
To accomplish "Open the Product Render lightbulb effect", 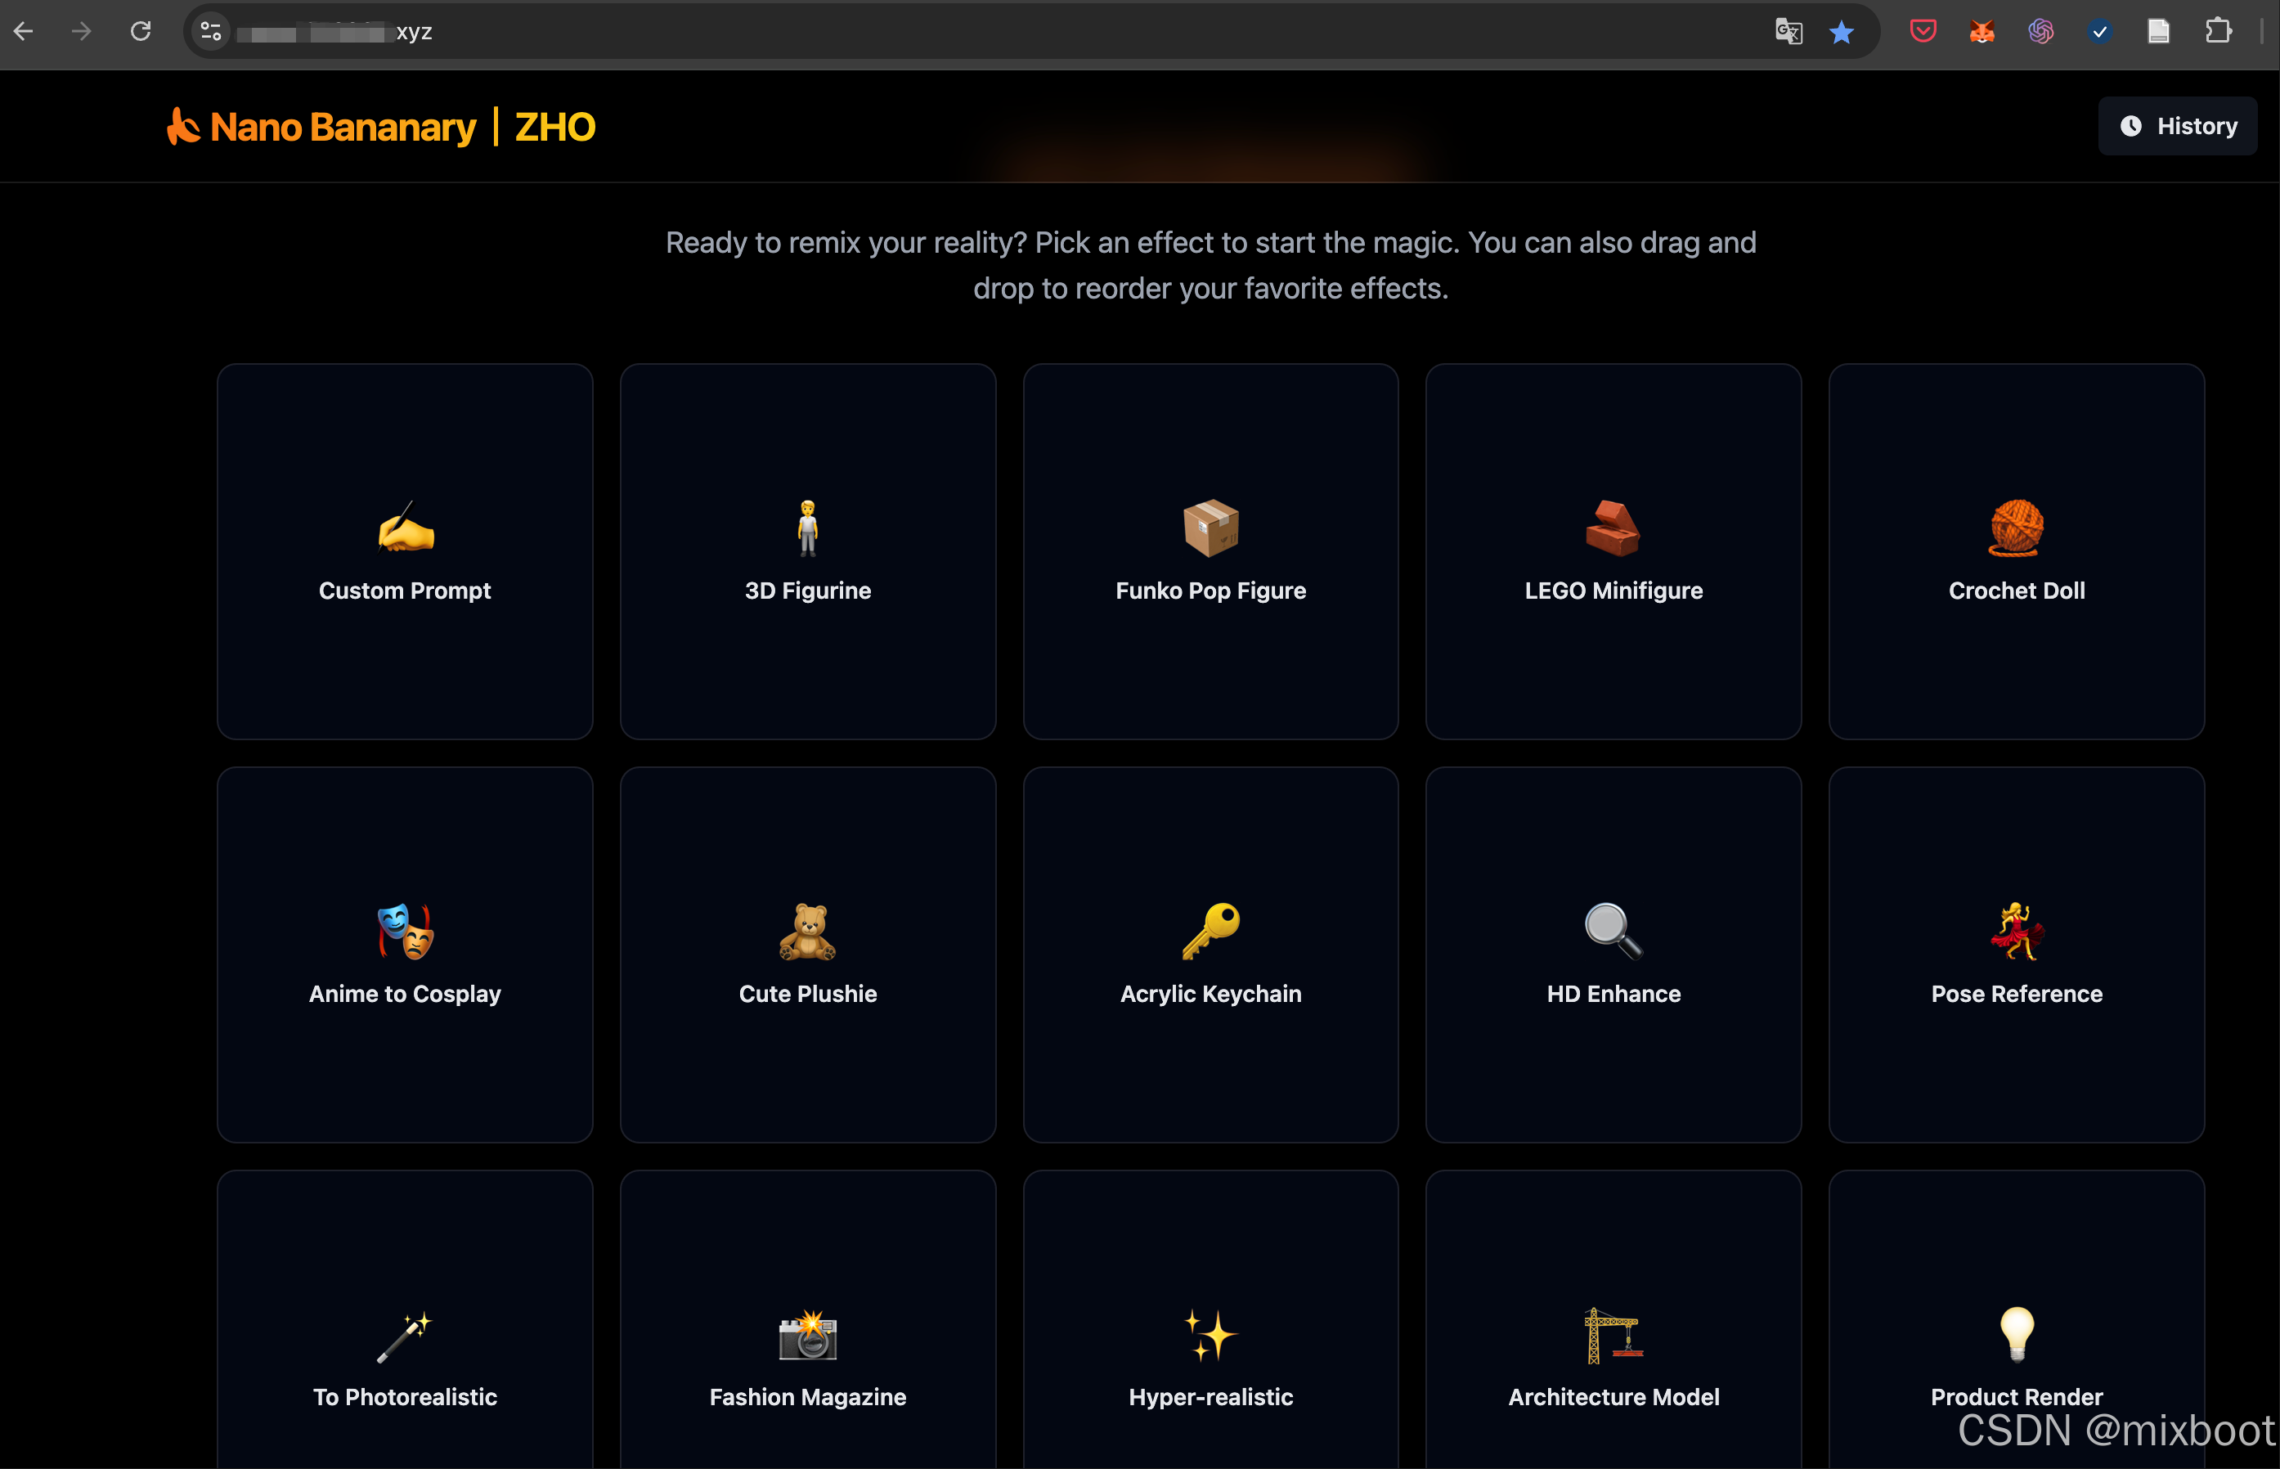I will pyautogui.click(x=2016, y=1320).
